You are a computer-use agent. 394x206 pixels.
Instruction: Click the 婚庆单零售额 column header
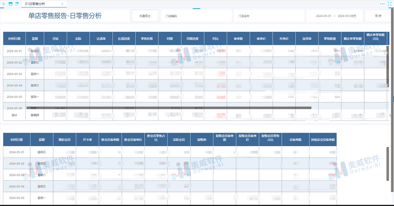[x=353, y=39]
